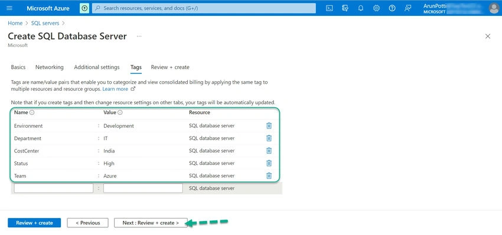Click the blue Review + create button
Screen dimensions: 502x235
34,223
